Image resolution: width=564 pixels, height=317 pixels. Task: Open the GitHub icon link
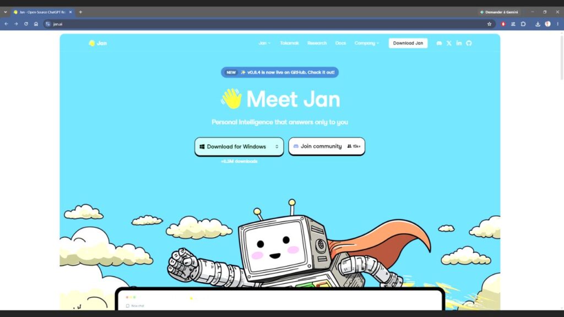[469, 43]
